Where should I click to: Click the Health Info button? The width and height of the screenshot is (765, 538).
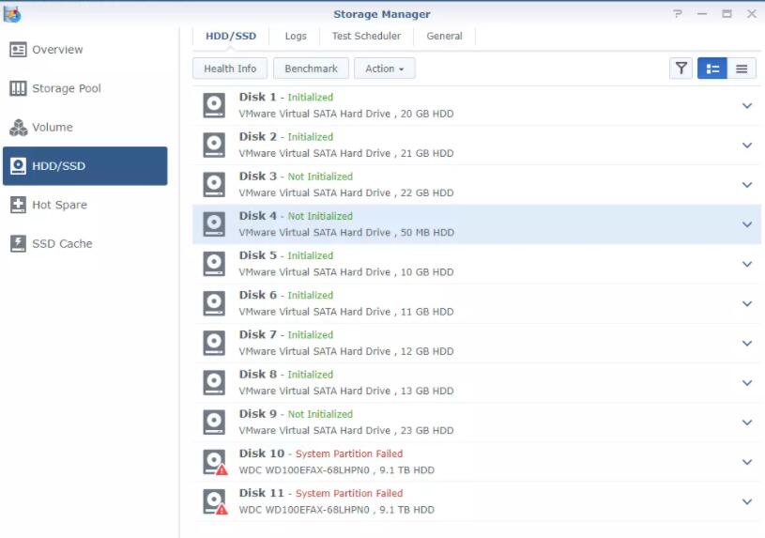click(230, 69)
